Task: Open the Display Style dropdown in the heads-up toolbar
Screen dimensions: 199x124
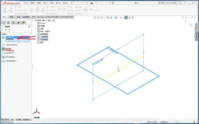Action: 116,18
